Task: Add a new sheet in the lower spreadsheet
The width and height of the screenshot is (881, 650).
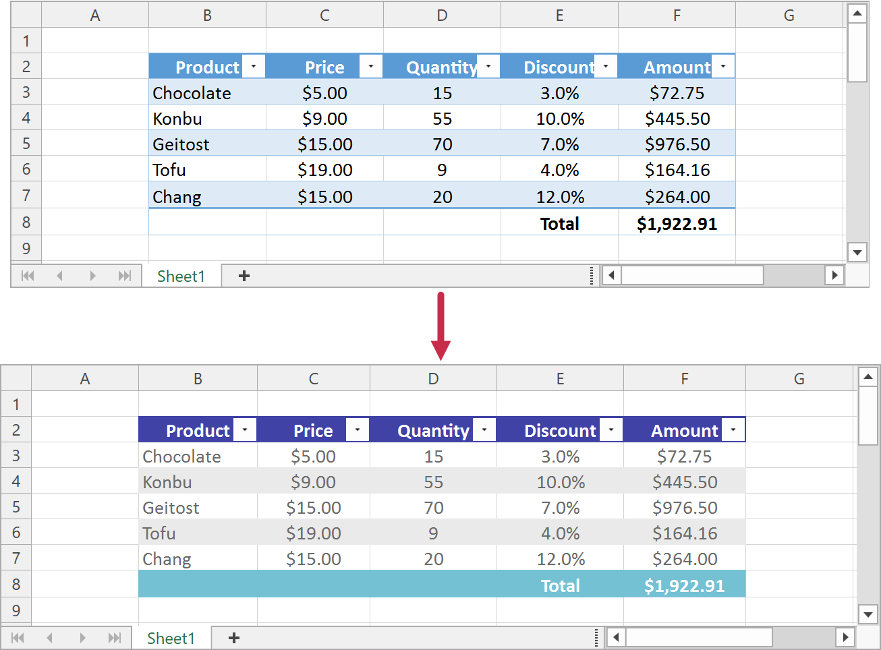Action: tap(234, 638)
